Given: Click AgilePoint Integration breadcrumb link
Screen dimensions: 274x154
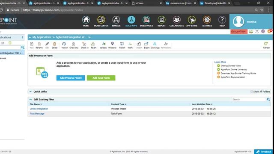Looking at the screenshot, I should [x=71, y=37].
